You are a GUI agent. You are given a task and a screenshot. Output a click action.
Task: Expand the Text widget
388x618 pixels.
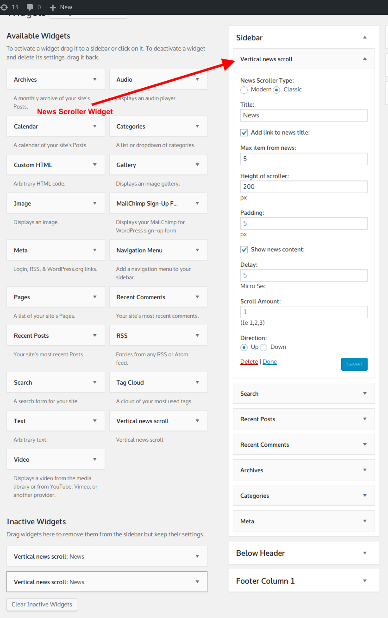95,421
